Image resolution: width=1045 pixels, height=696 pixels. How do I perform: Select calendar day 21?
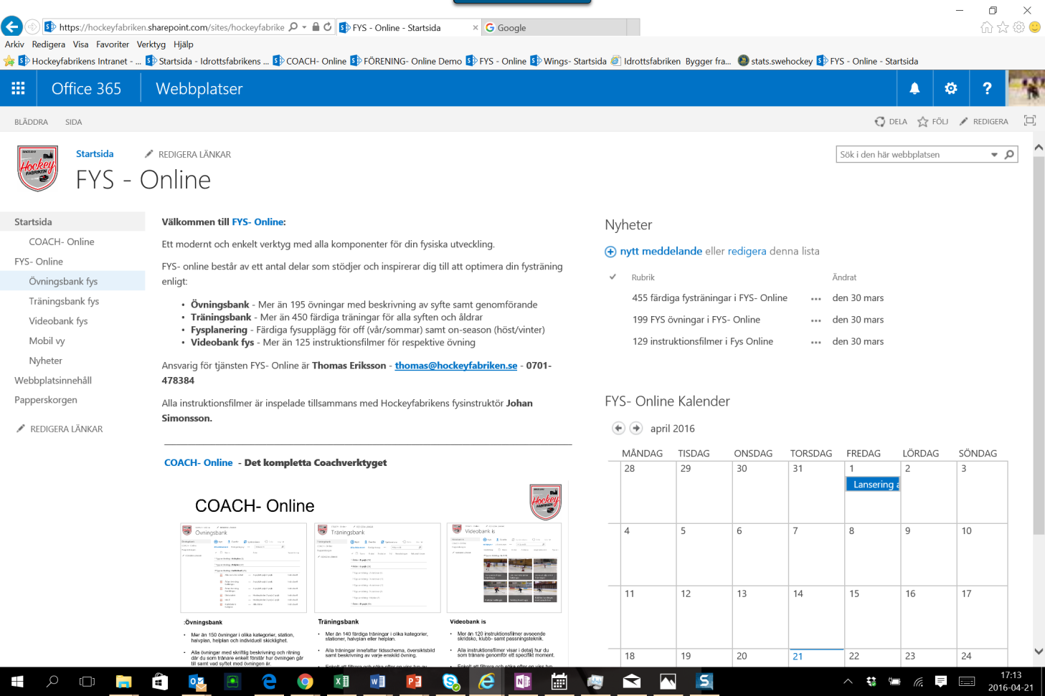[798, 656]
